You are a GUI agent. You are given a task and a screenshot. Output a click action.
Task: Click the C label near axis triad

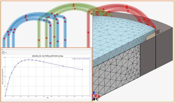pos(97,99)
